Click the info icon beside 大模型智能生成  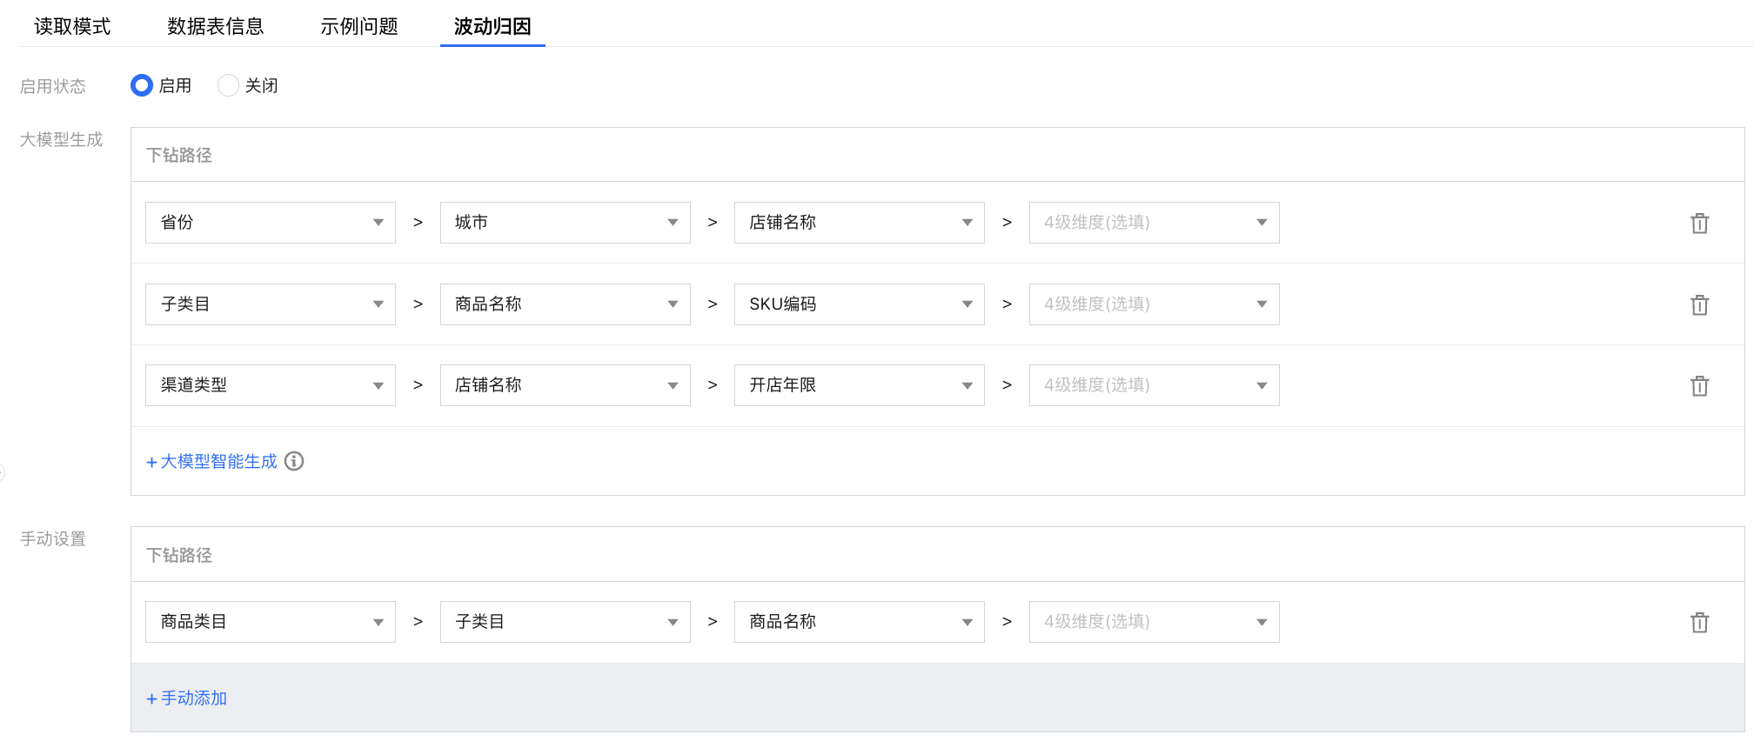pyautogui.click(x=294, y=461)
